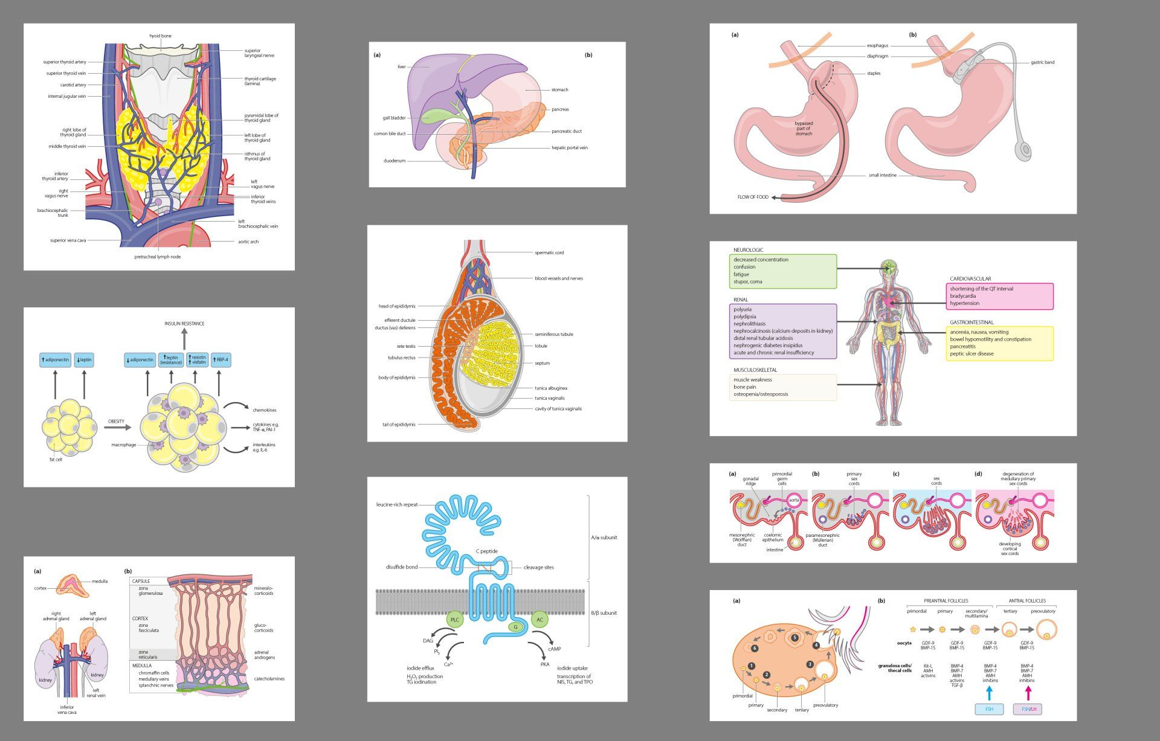Select the blue FSH box
This screenshot has height=741, width=1160.
pos(989,708)
